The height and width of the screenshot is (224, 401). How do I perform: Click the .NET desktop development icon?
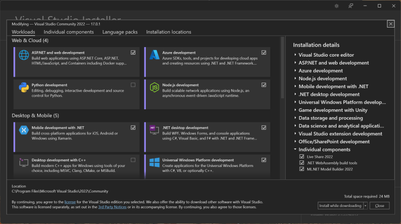pyautogui.click(x=154, y=130)
